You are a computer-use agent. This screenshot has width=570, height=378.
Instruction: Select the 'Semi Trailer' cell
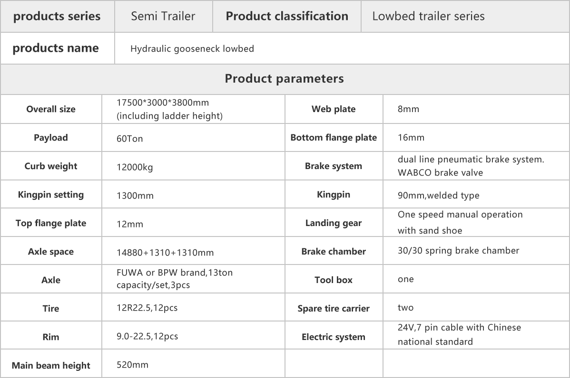(x=163, y=16)
